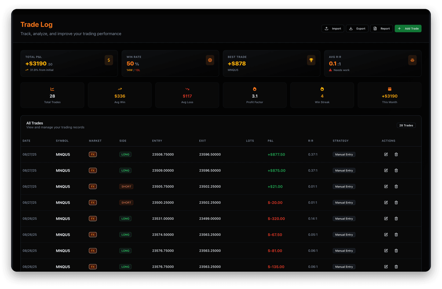The width and height of the screenshot is (442, 289).
Task: Click the trophy icon in Best Trade card
Action: point(311,60)
